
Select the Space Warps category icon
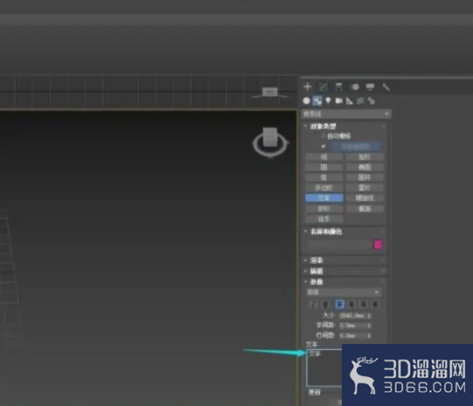tap(360, 101)
